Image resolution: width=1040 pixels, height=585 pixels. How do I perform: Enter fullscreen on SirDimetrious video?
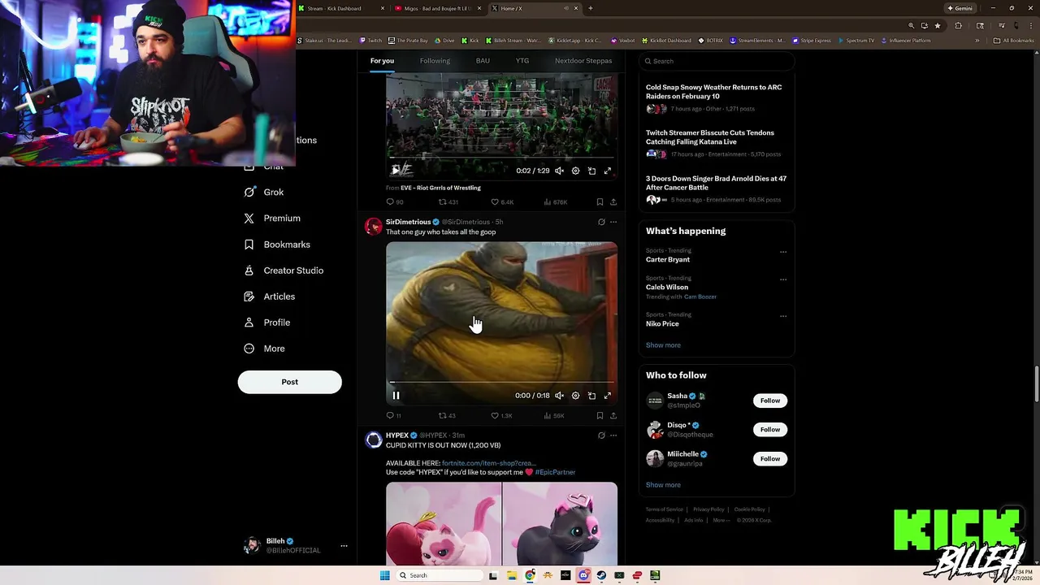tap(607, 396)
